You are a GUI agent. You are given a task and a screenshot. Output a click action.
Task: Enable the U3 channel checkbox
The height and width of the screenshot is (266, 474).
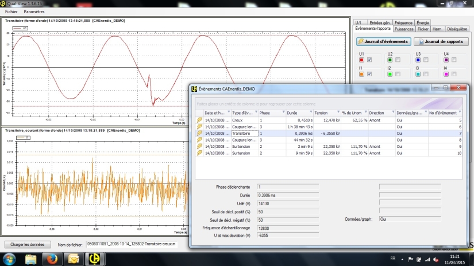point(426,60)
